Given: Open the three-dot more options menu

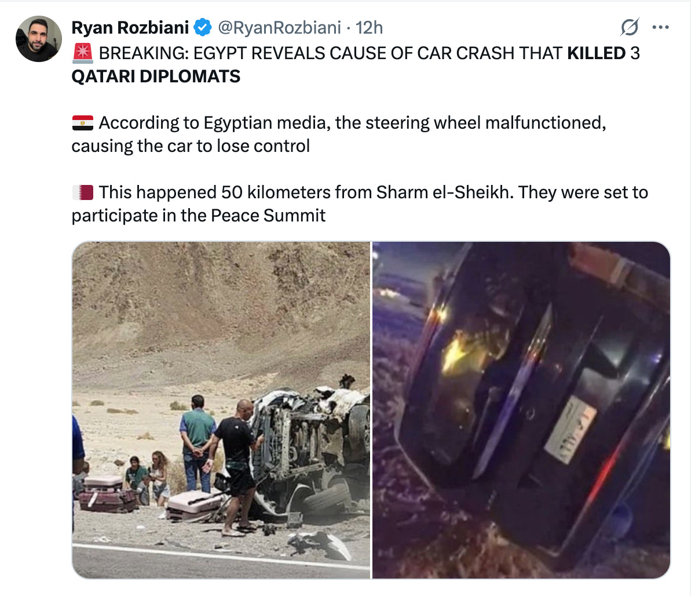Looking at the screenshot, I should point(661,27).
